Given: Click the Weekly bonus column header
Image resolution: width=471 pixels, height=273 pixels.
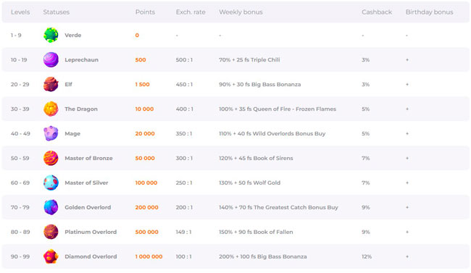Looking at the screenshot, I should 241,12.
